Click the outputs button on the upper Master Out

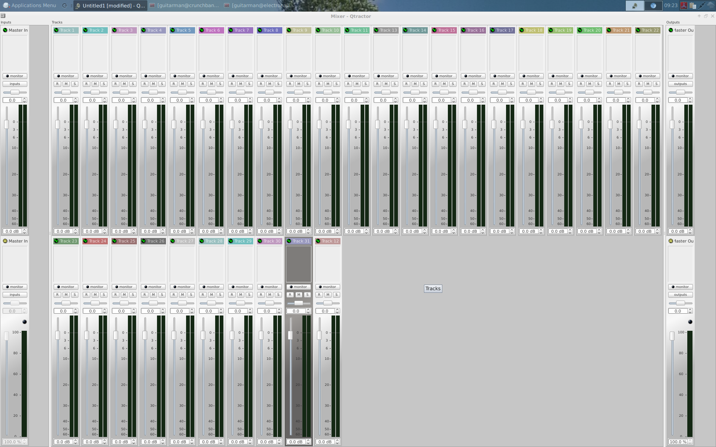click(681, 84)
